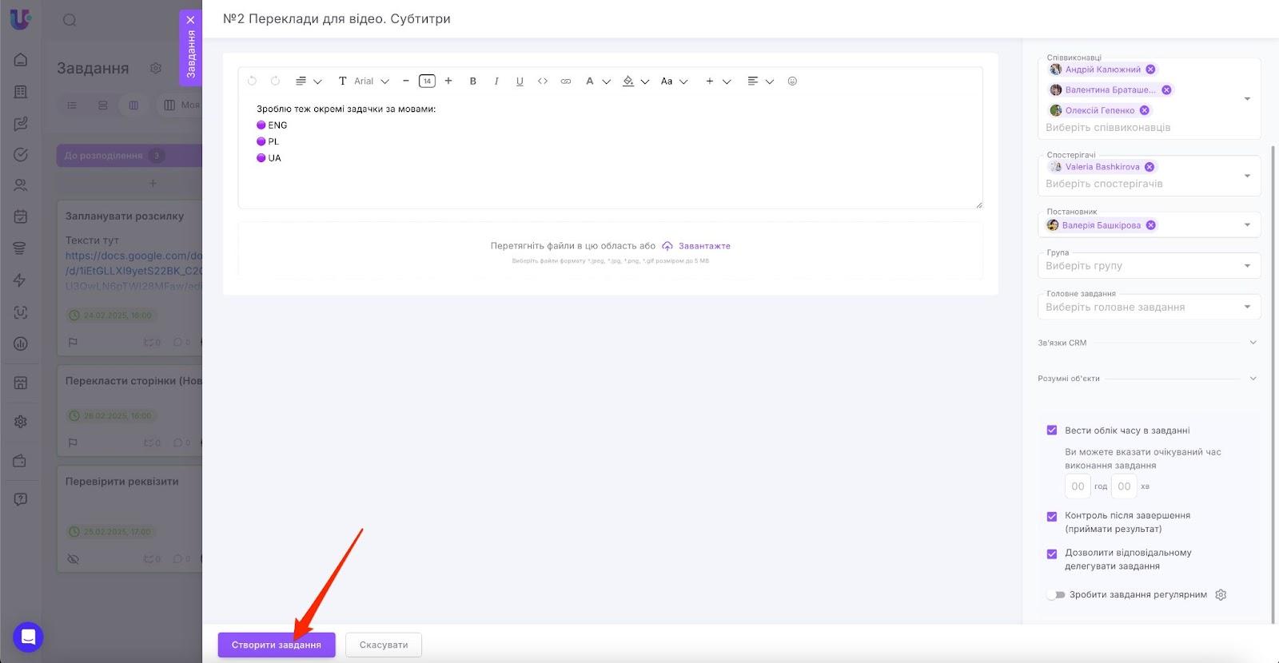Redo the last edit in the editor toolbar
The height and width of the screenshot is (663, 1279).
click(275, 81)
